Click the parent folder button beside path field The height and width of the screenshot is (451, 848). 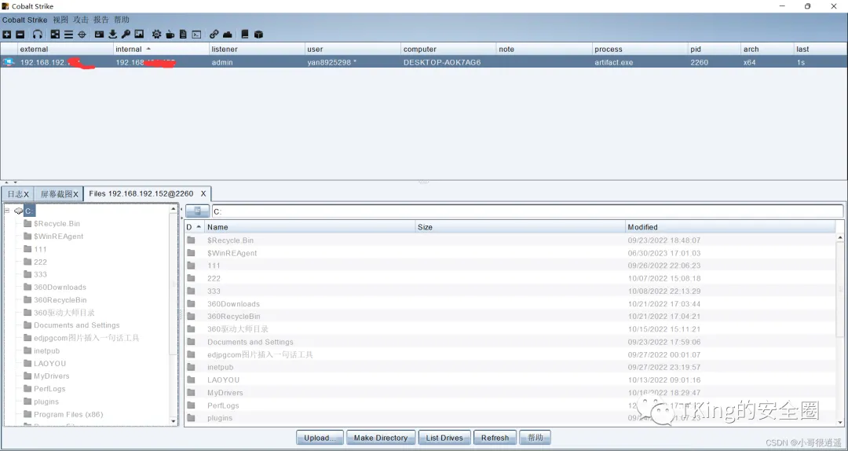coord(197,211)
